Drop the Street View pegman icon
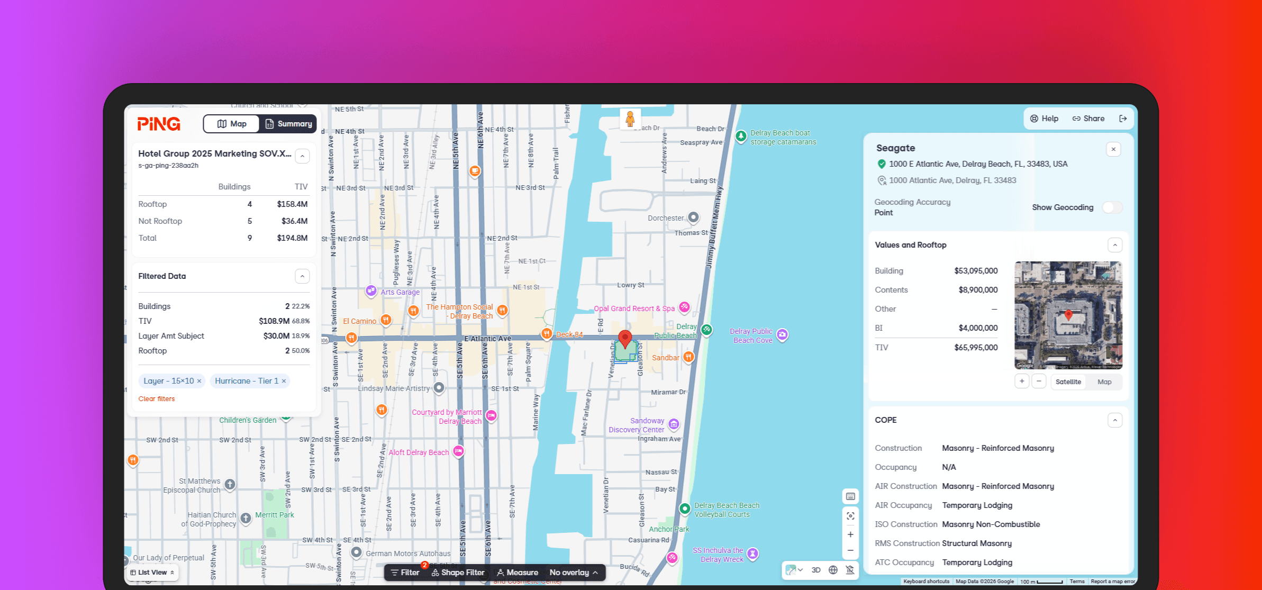The width and height of the screenshot is (1262, 590). pos(630,119)
